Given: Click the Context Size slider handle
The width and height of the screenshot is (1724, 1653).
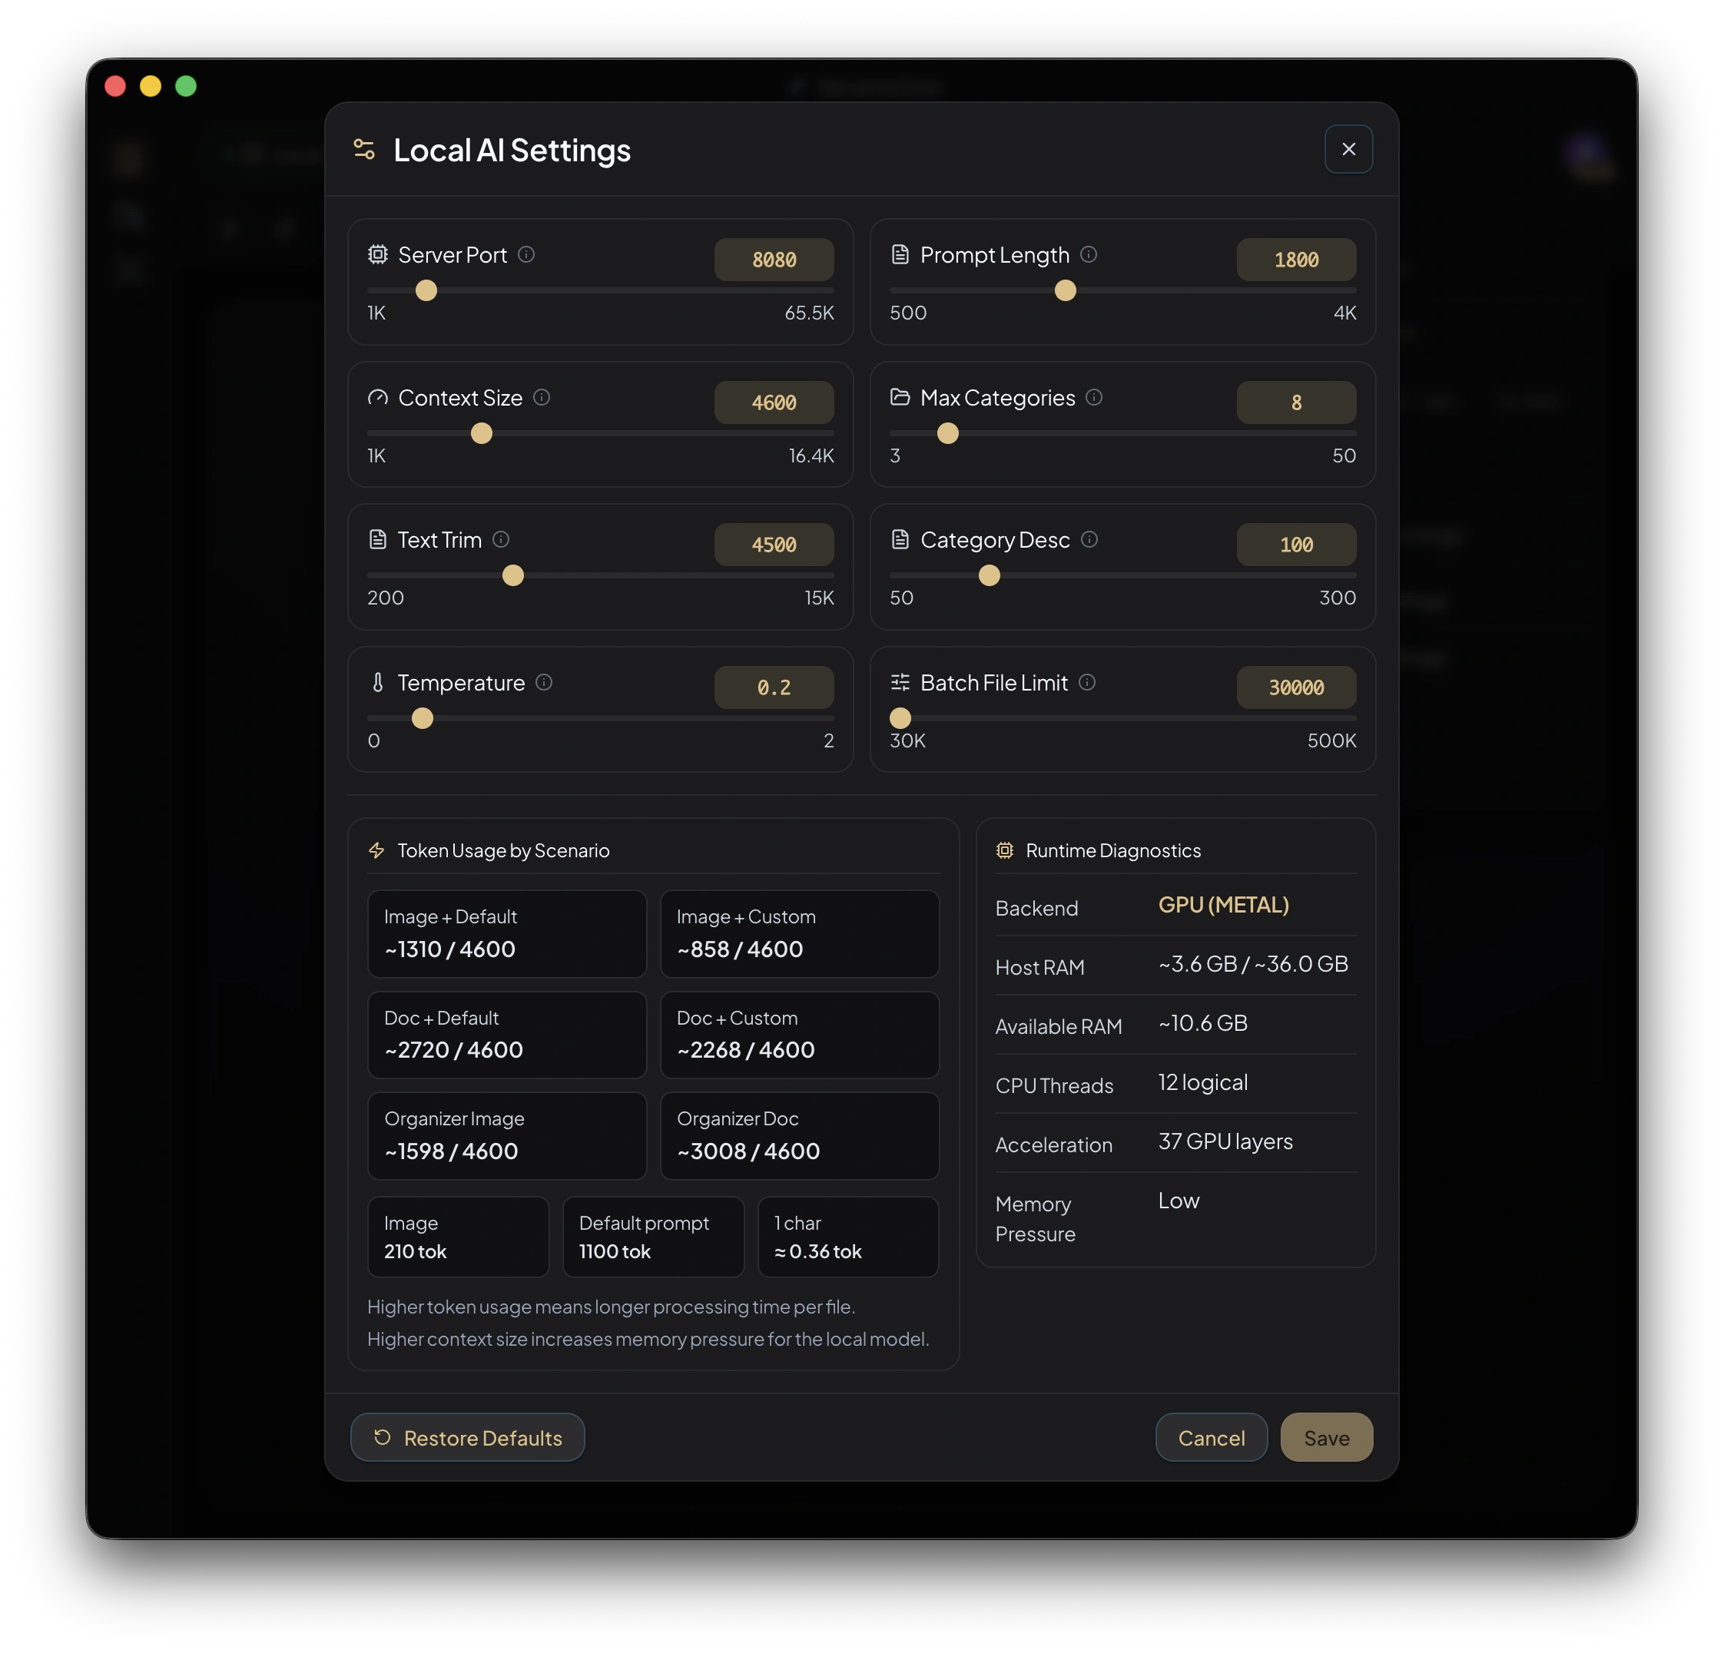Looking at the screenshot, I should click(x=481, y=433).
